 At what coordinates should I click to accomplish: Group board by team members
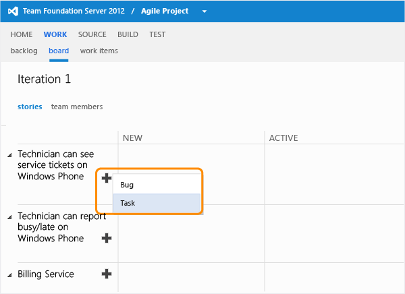77,107
